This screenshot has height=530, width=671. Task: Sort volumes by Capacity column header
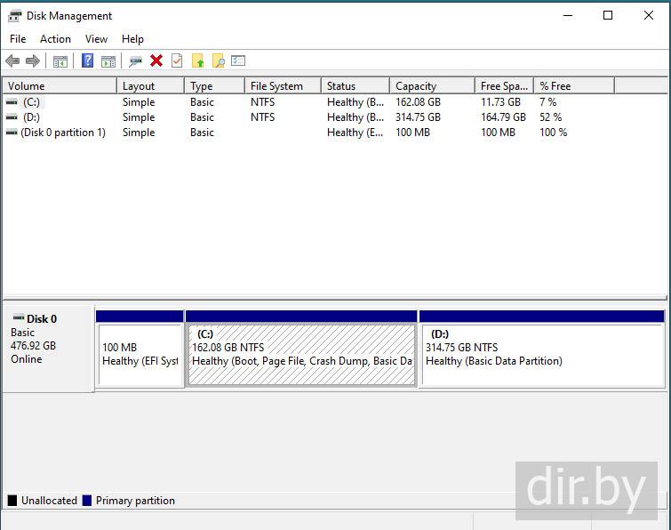431,86
